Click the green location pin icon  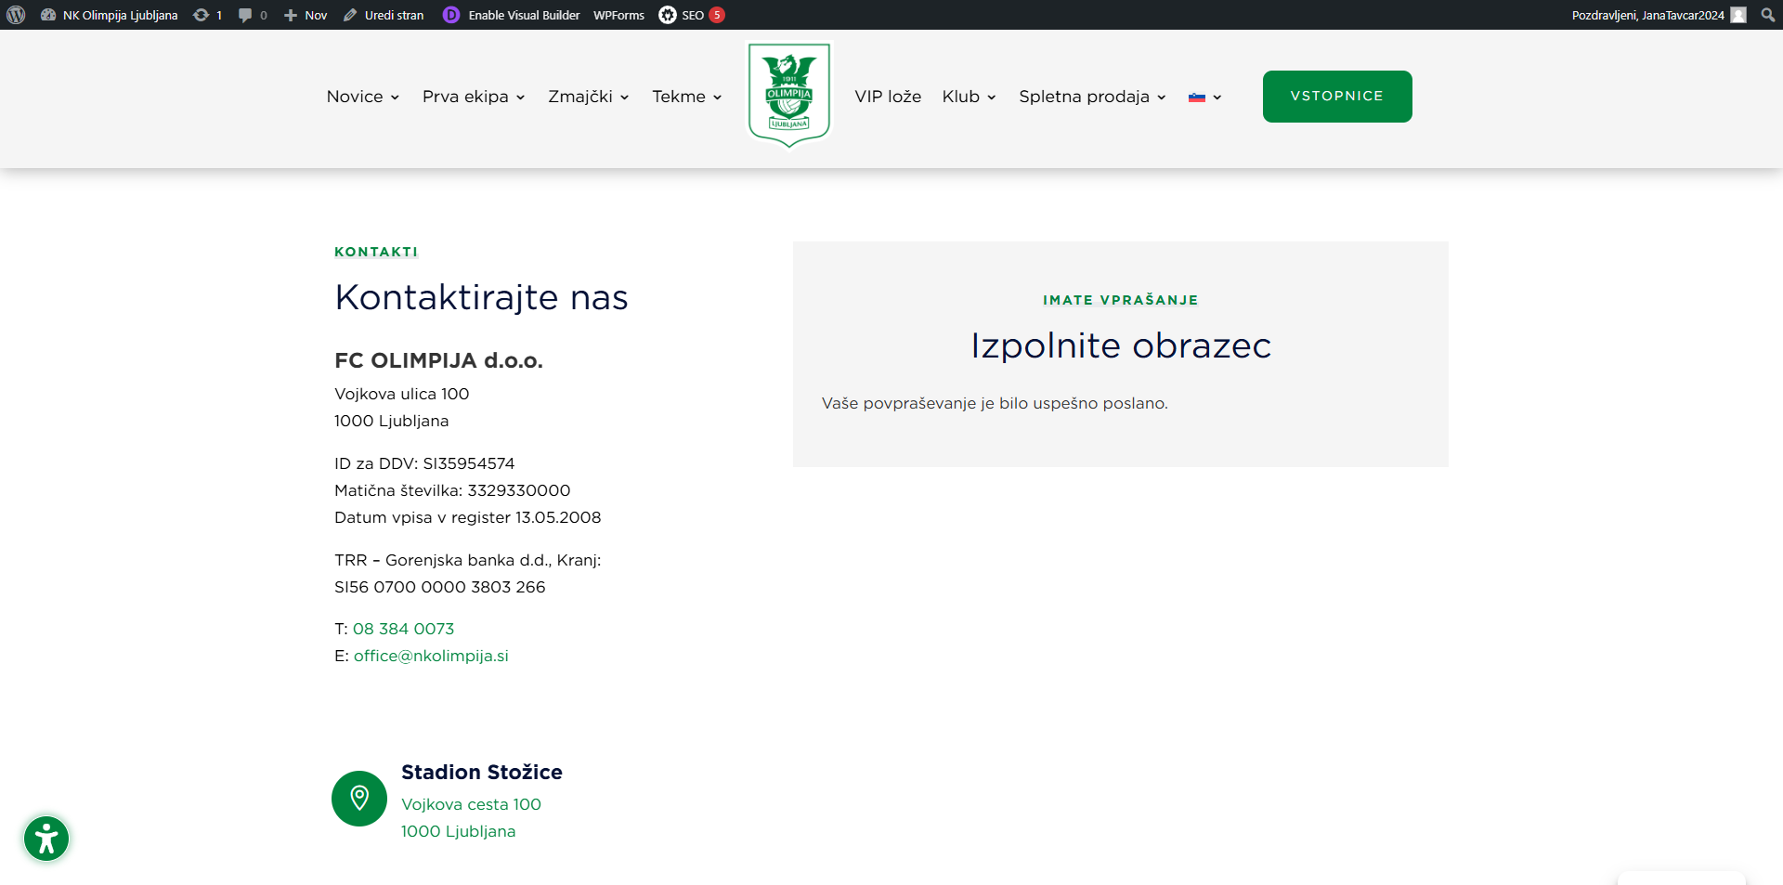pyautogui.click(x=359, y=799)
